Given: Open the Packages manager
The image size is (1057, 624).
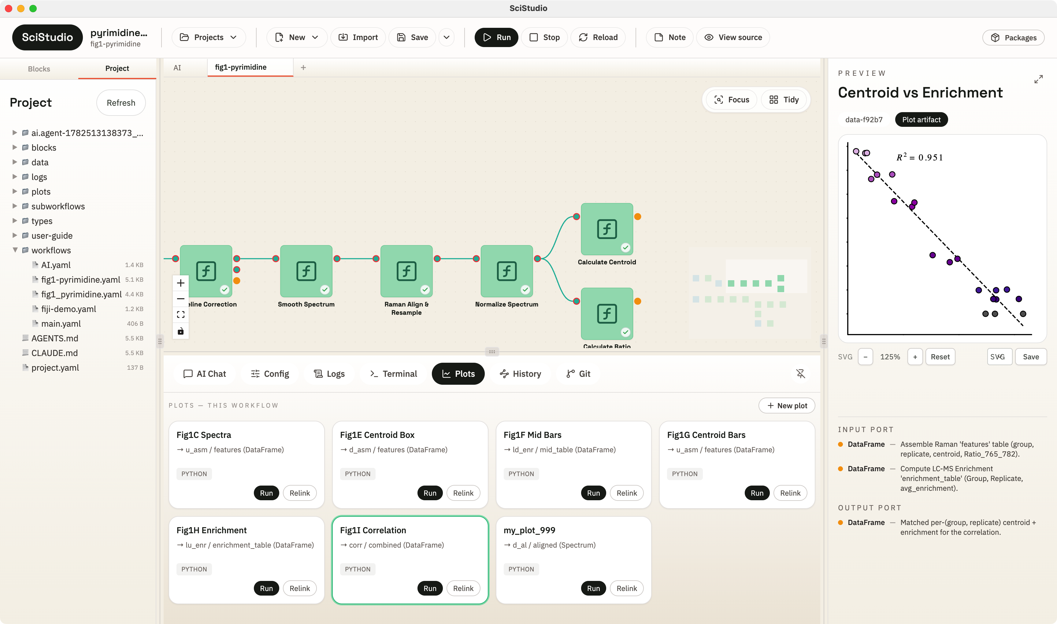Looking at the screenshot, I should [x=1013, y=37].
